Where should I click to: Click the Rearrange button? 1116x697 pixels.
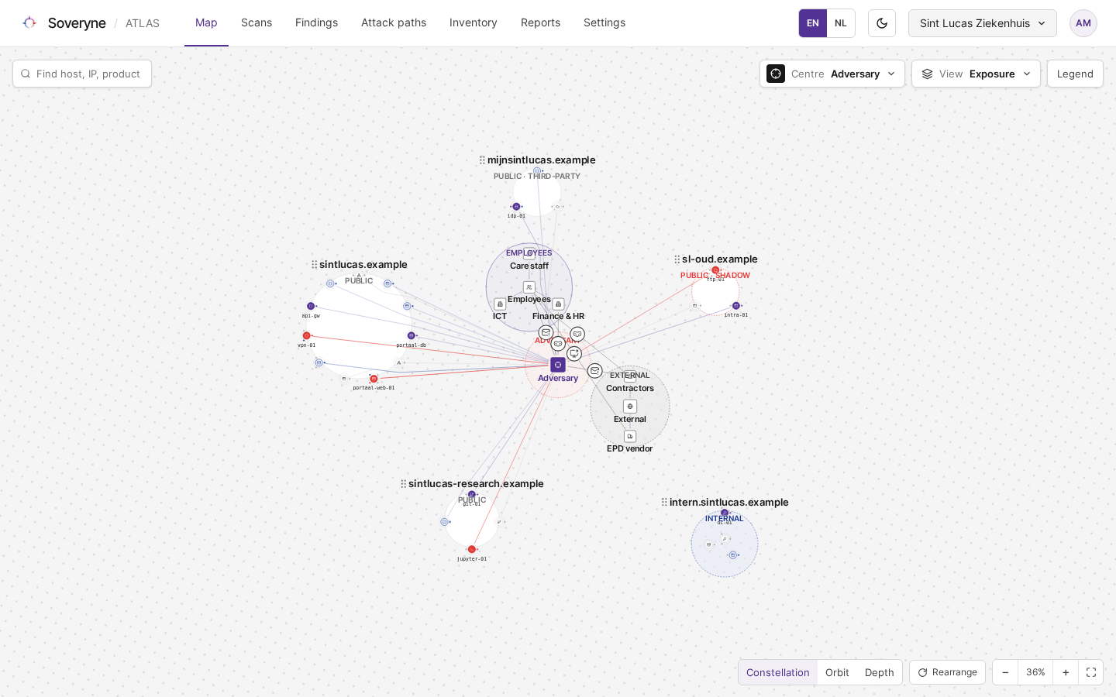click(947, 672)
